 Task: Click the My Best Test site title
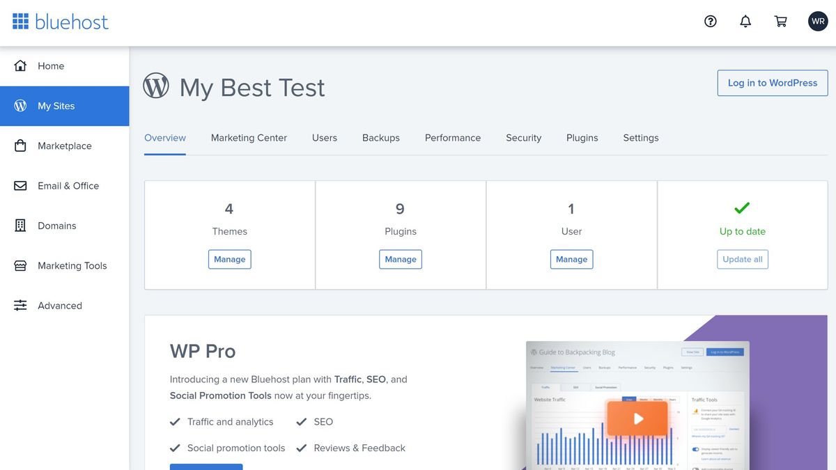point(252,88)
